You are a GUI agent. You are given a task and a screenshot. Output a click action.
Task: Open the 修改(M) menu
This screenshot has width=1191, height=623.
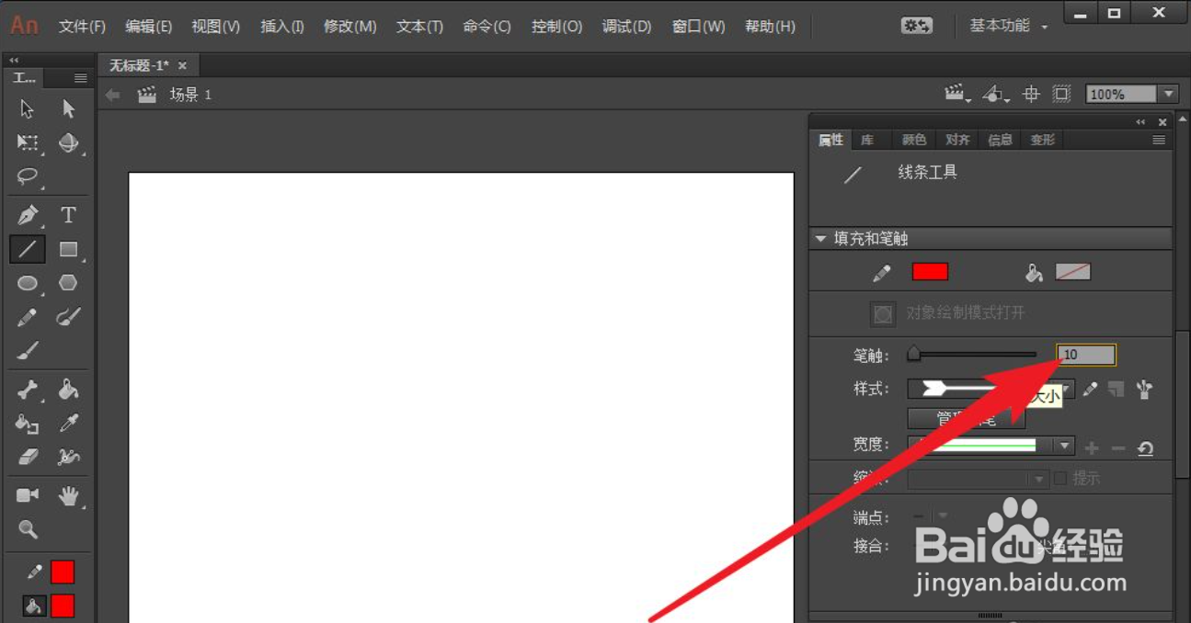(350, 27)
